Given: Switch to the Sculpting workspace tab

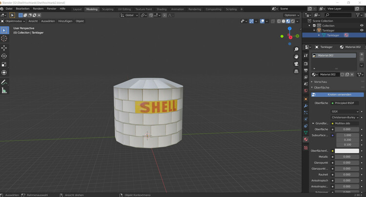Looking at the screenshot, I should 108,9.
